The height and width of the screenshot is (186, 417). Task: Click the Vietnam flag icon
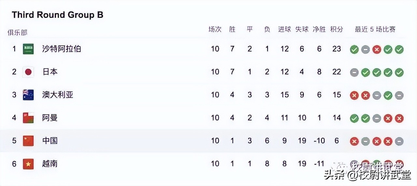click(28, 164)
